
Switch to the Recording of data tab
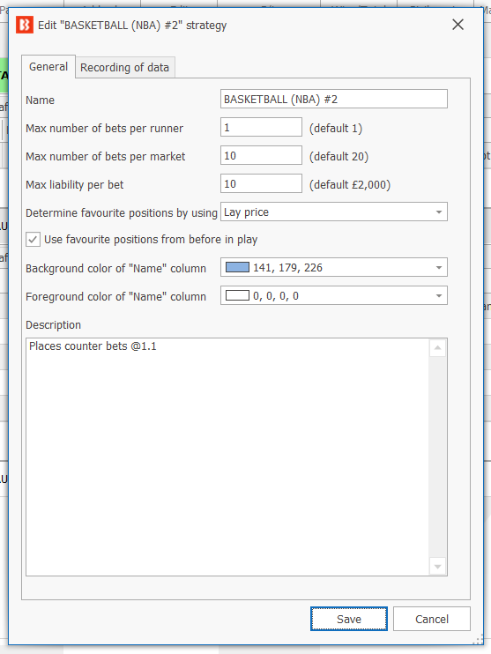click(x=124, y=68)
